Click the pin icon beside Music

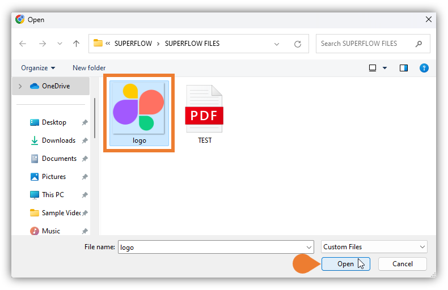tap(85, 231)
